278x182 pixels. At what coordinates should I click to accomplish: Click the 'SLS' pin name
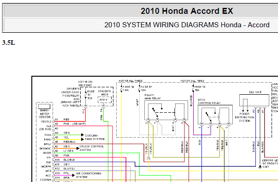point(49,126)
